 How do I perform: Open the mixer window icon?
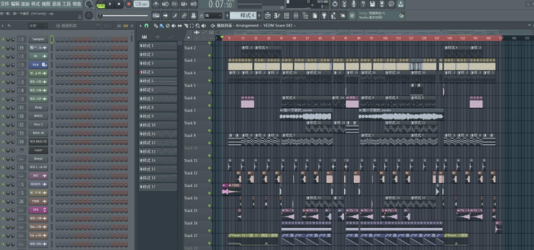click(295, 16)
